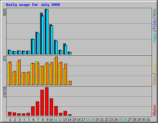Click the day 9 hits bar

45,32
